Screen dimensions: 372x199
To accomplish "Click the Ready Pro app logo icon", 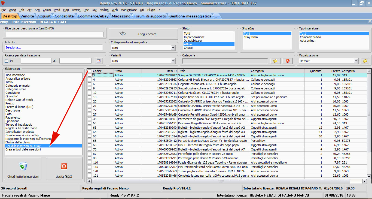I will (3, 3).
